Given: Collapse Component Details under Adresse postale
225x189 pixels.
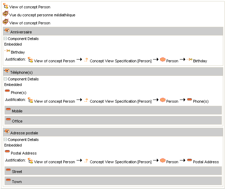Looking at the screenshot, I should [6, 140].
